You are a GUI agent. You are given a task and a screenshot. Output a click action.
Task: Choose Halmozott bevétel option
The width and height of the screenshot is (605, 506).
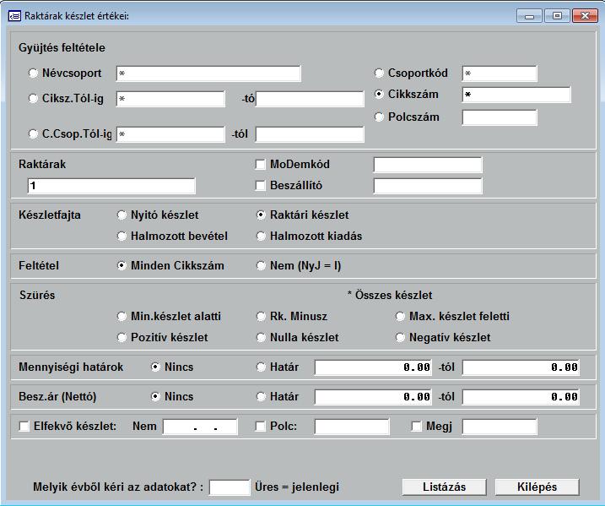tap(122, 237)
